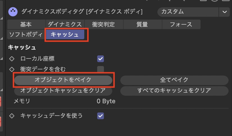
Task: Select the キャッシュ tab
Action: 65,34
